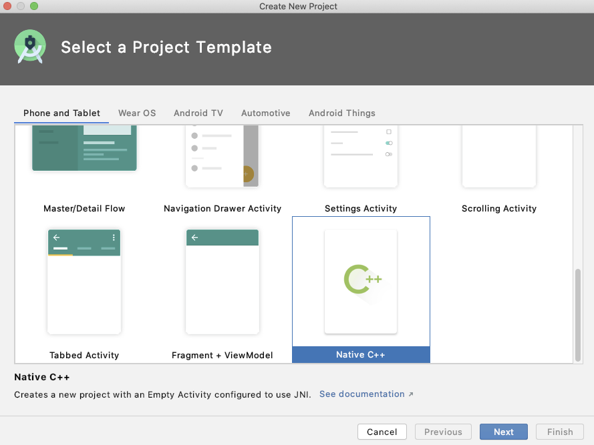Select the Native C++ template thumbnail

361,282
